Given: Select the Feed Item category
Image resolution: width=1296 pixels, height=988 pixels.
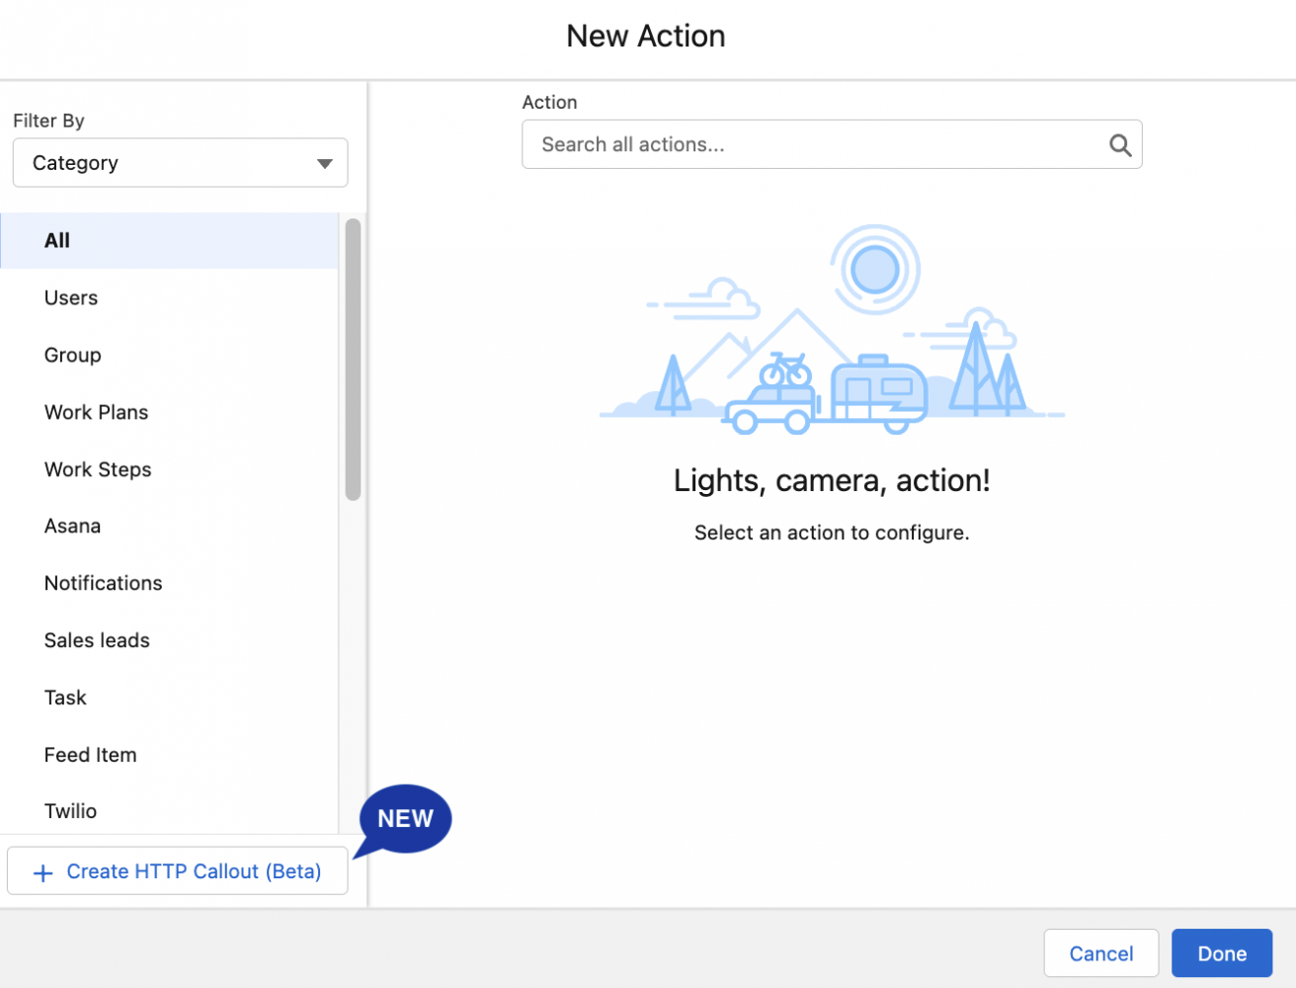Looking at the screenshot, I should click(169, 755).
